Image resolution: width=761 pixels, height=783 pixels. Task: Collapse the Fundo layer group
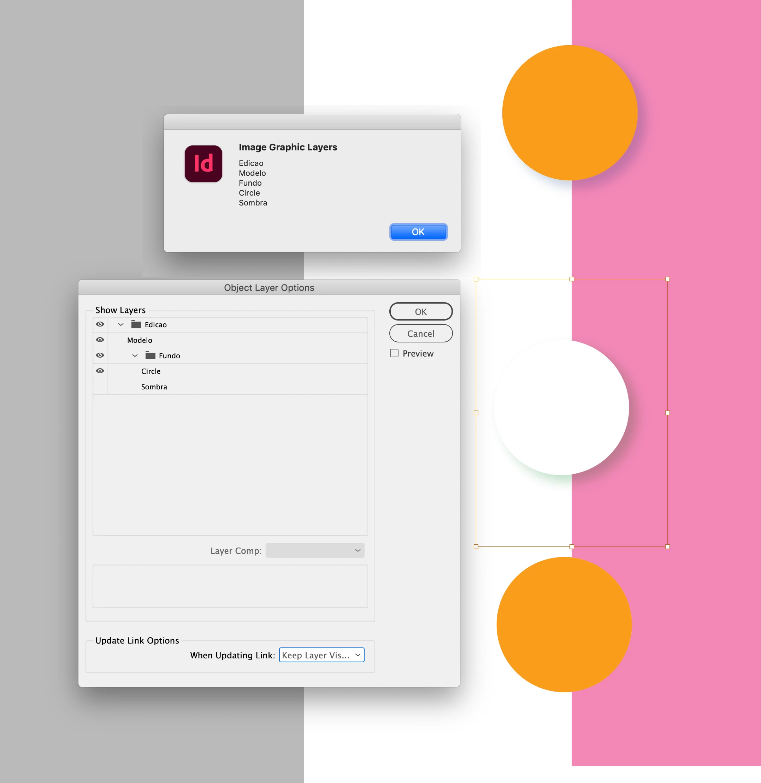135,355
